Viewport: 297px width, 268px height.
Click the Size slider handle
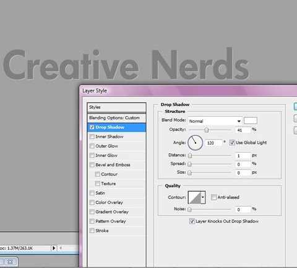pos(190,172)
